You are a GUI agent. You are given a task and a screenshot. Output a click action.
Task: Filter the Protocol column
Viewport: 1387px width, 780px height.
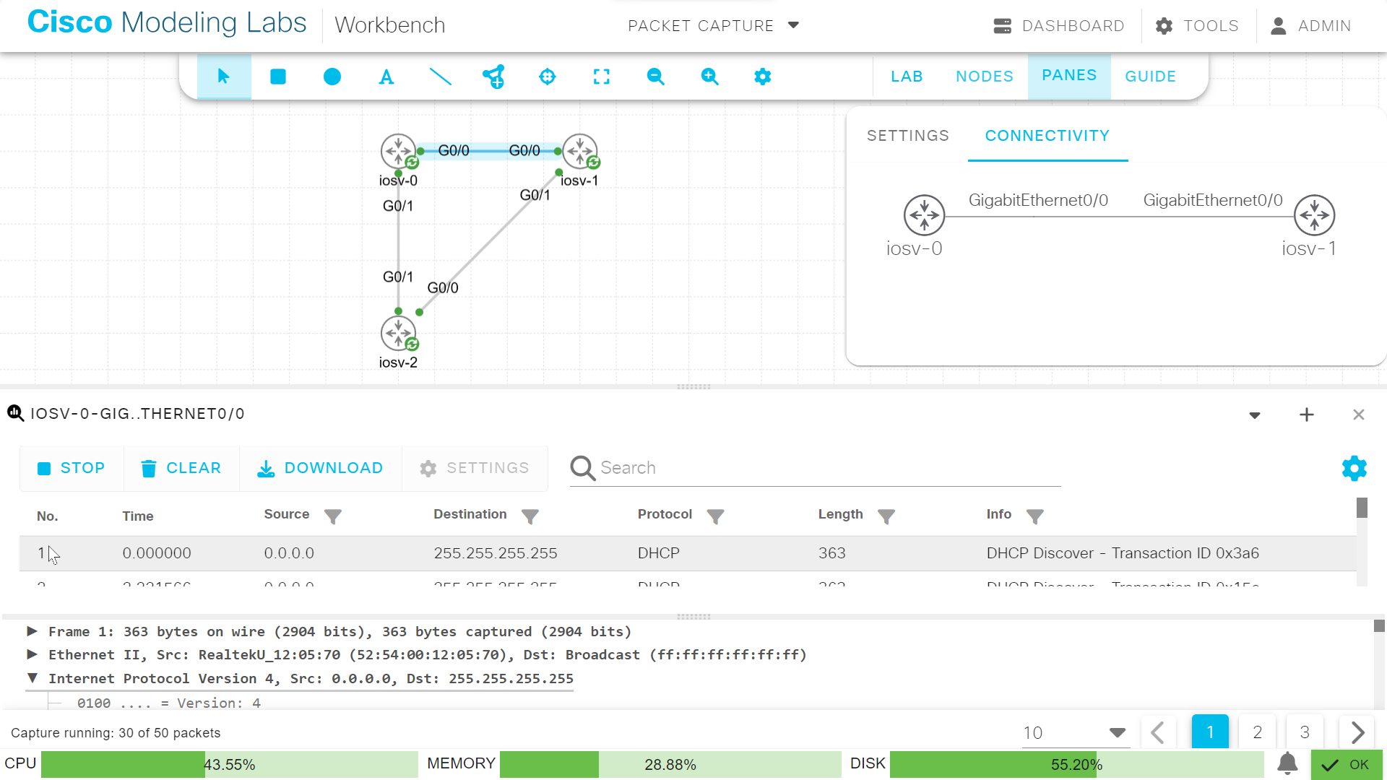tap(716, 516)
